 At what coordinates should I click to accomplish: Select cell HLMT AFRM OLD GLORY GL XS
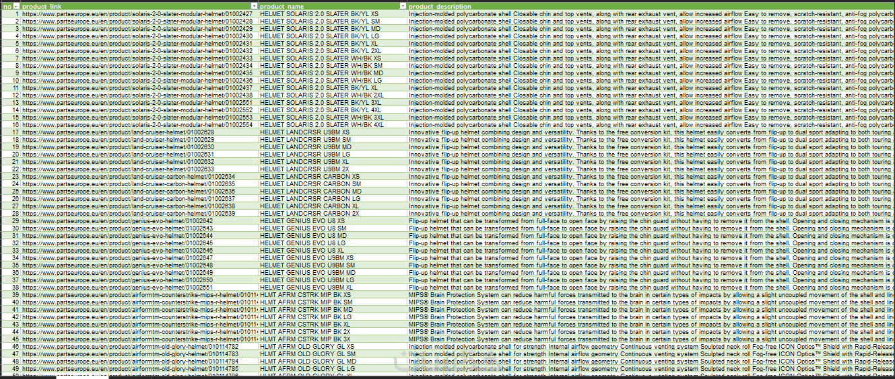click(x=333, y=346)
